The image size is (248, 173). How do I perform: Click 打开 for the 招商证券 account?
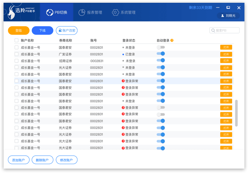coord(226,61)
